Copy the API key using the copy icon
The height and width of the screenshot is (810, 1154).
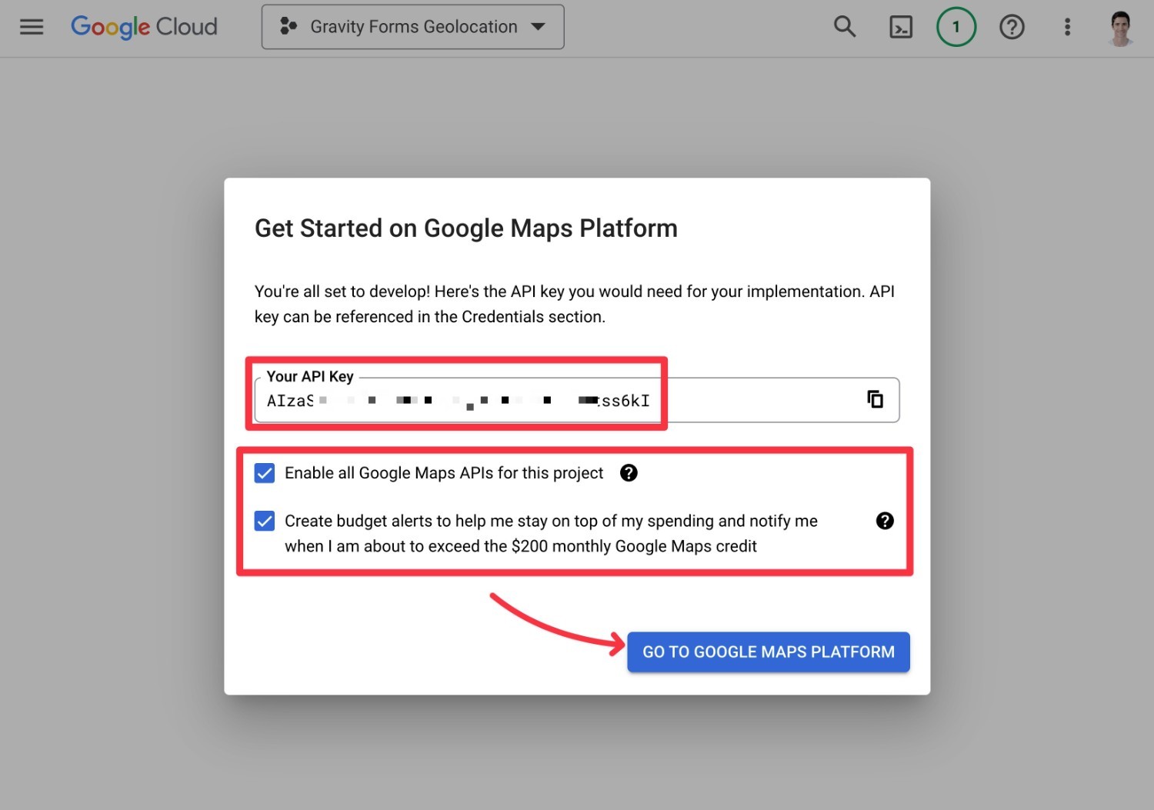point(875,399)
